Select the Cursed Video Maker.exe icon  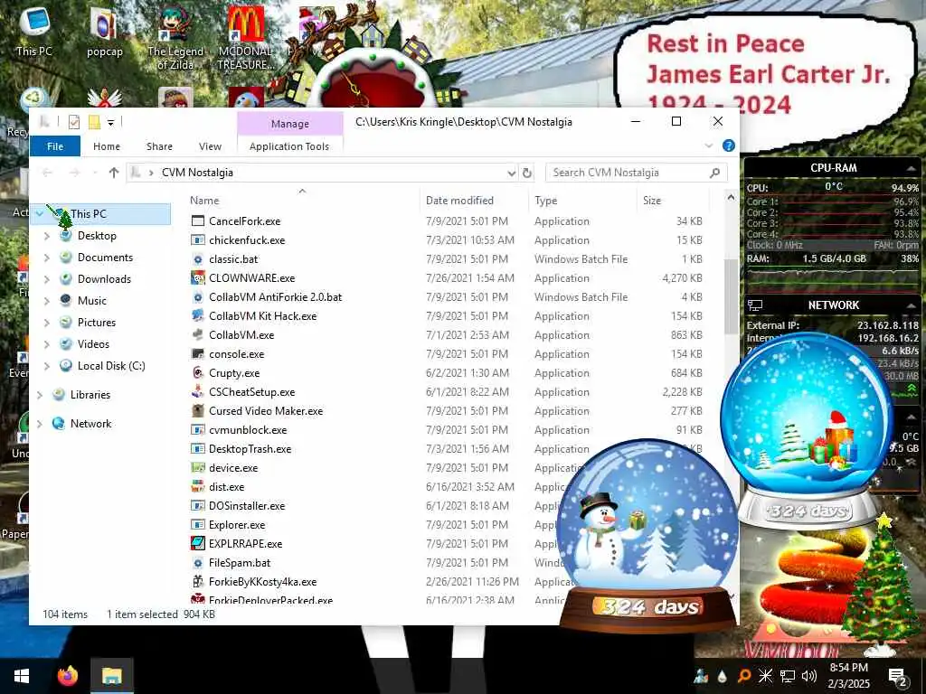point(198,411)
